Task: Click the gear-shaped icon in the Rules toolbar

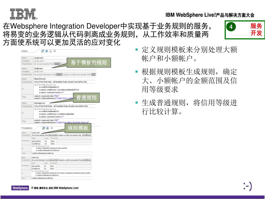Action: [47, 51]
